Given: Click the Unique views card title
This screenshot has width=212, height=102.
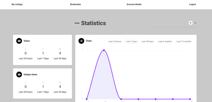Looking at the screenshot, I should (30, 75).
